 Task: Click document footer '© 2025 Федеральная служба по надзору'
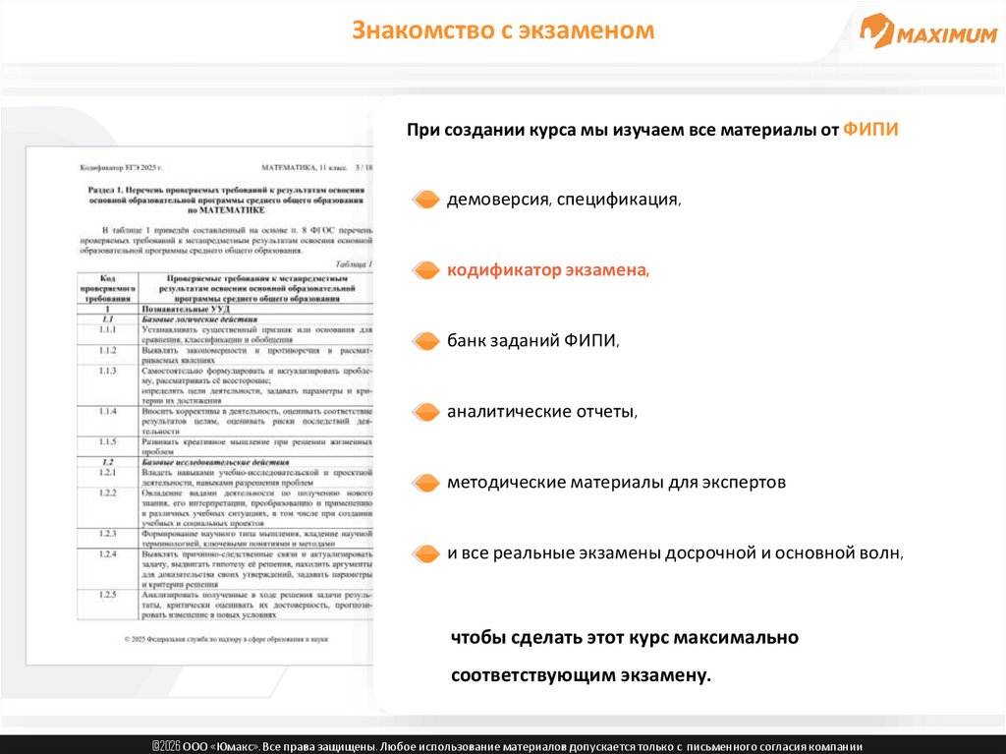[x=226, y=640]
